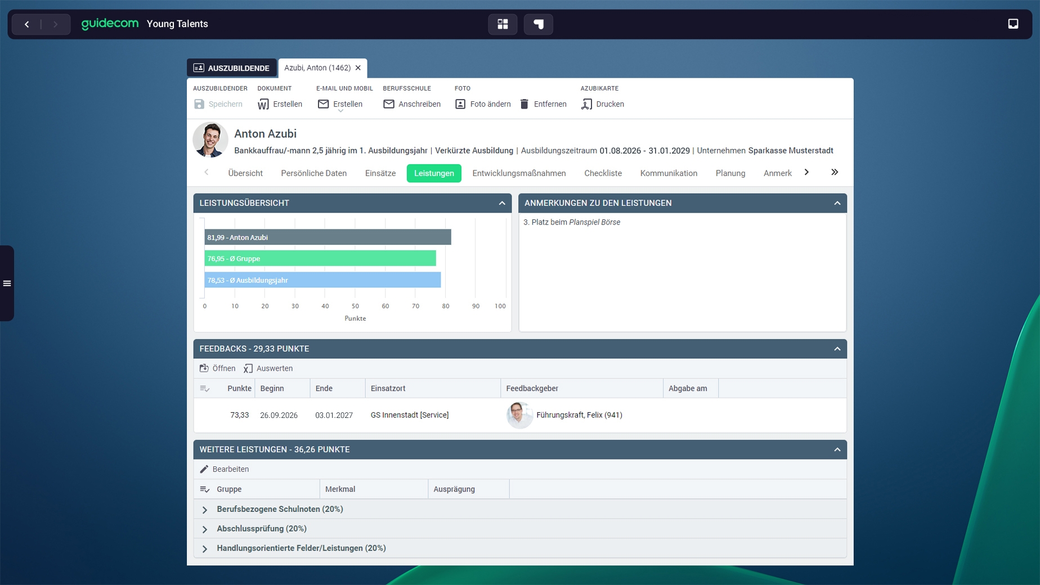Open the dashboard grid view icon
Viewport: 1040px width, 585px height.
503,24
